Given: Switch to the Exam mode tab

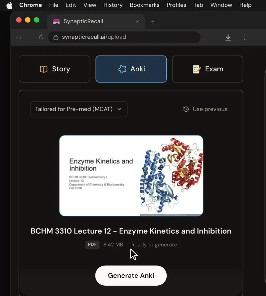Looking at the screenshot, I should coord(207,69).
